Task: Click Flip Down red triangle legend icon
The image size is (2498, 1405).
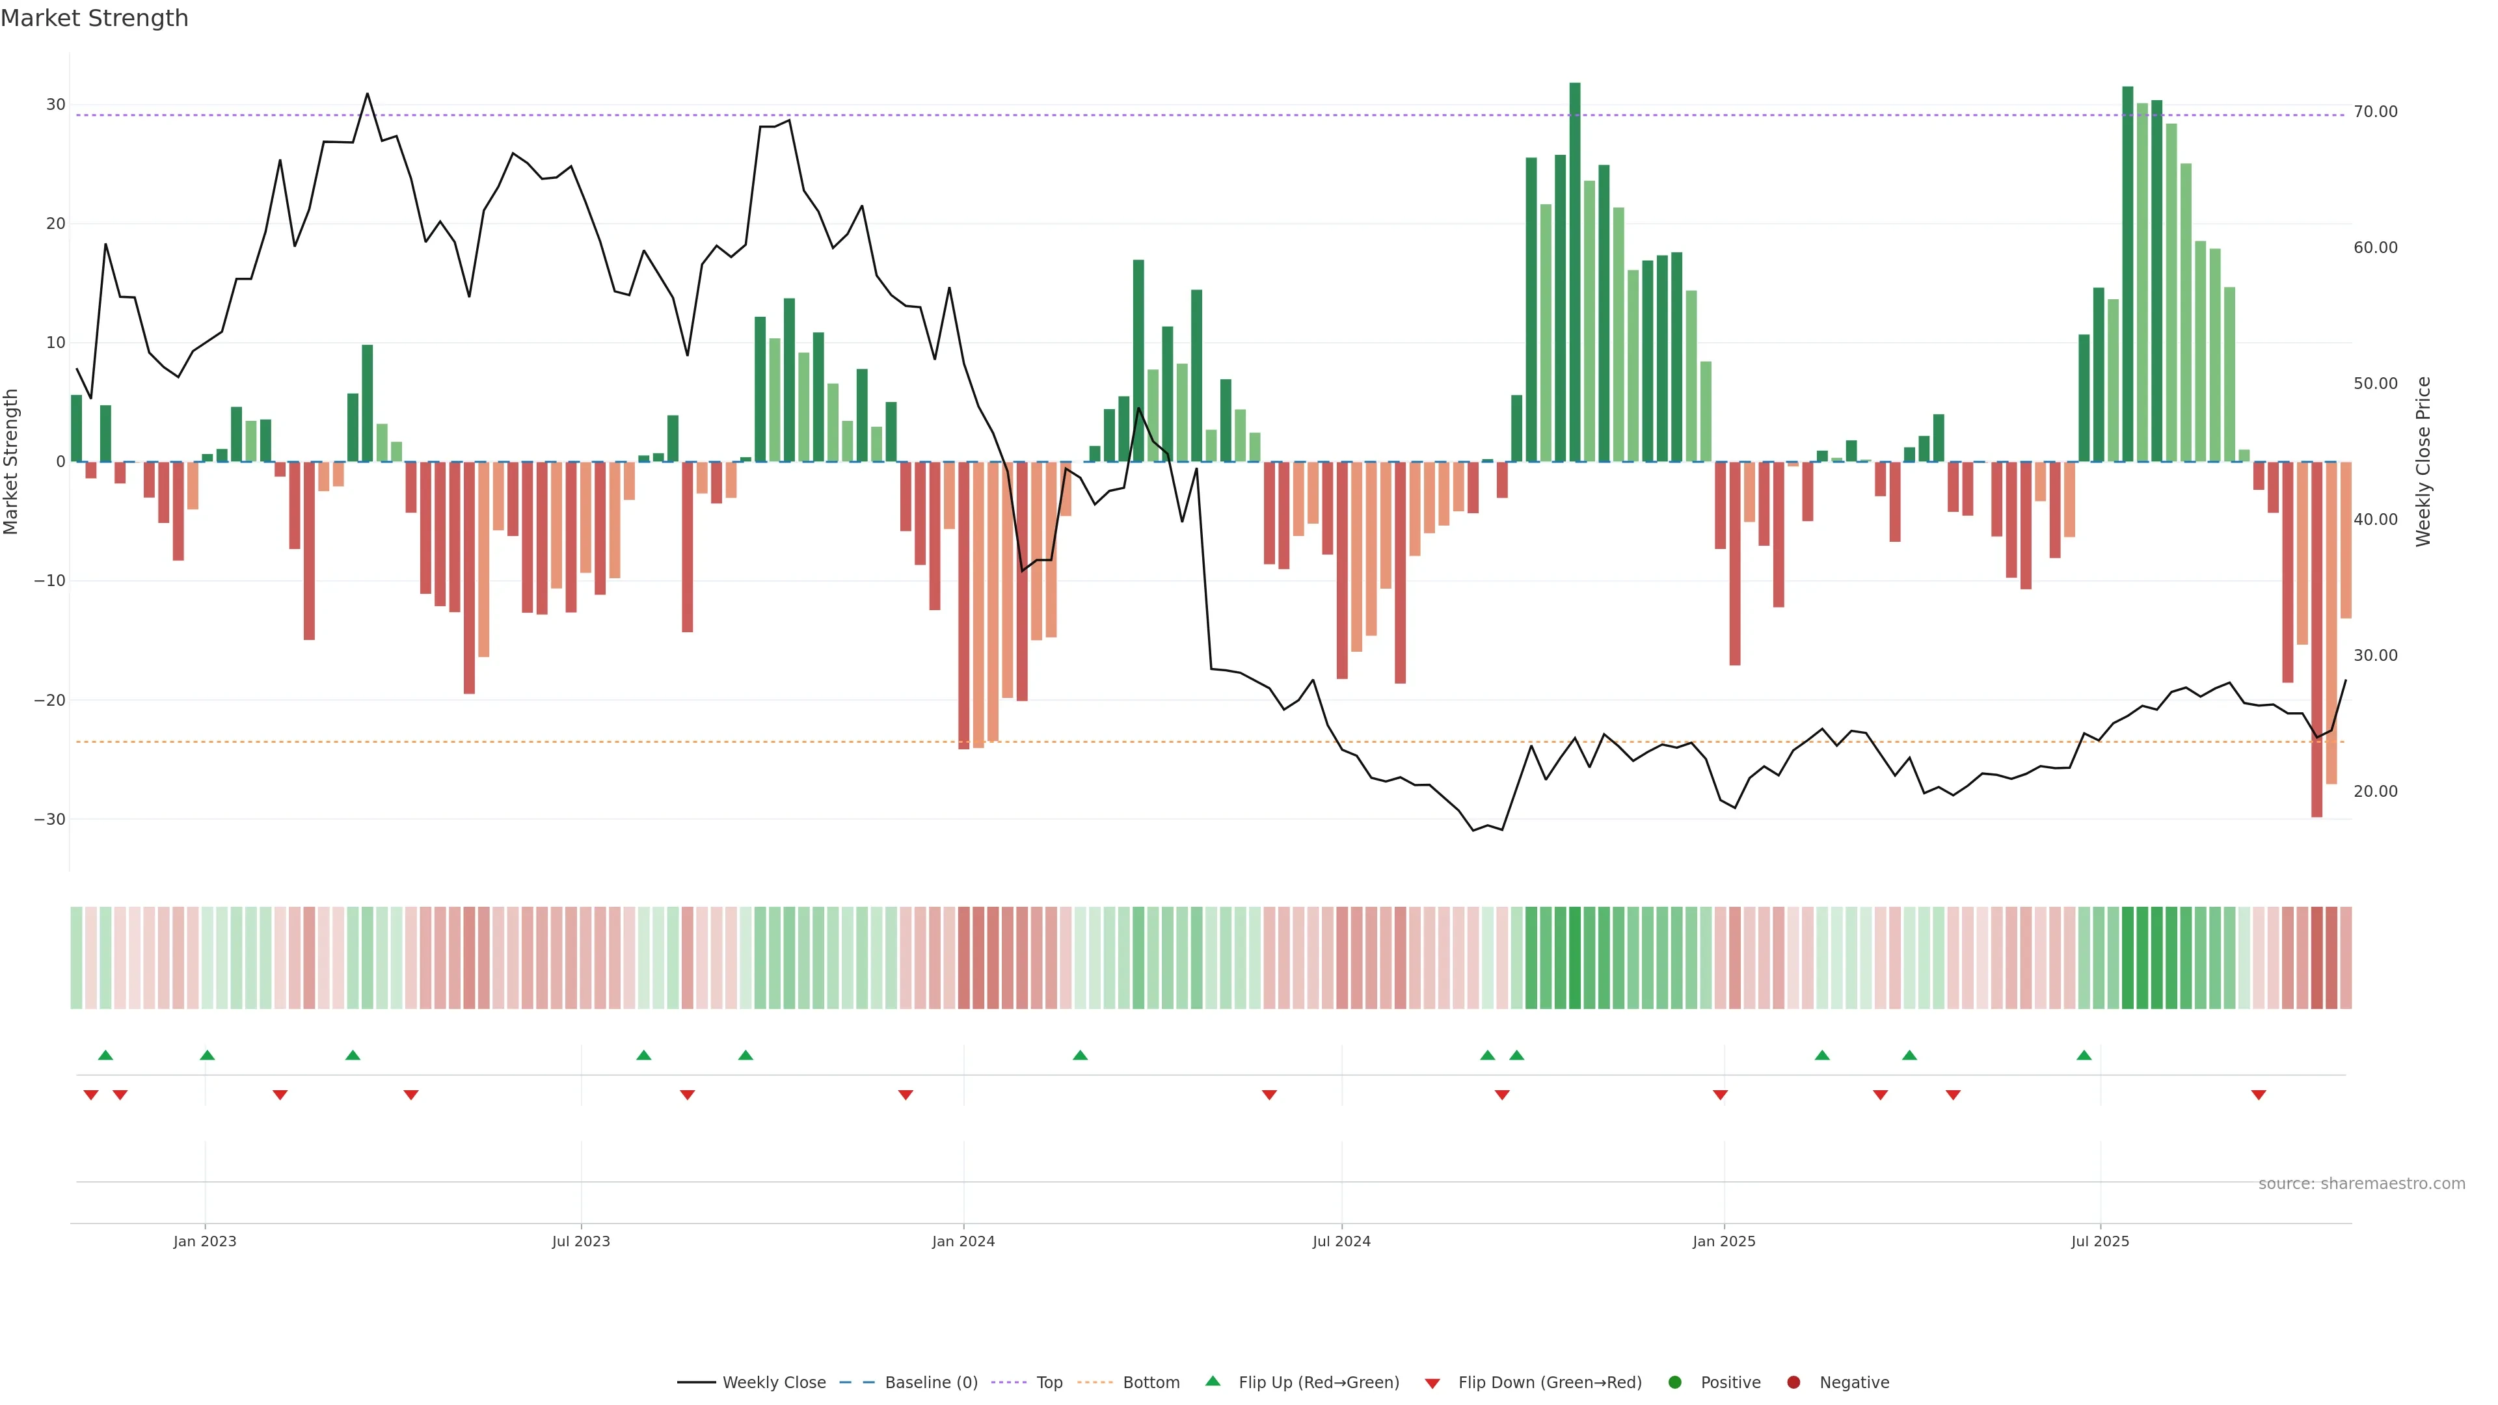Action: 1432,1384
